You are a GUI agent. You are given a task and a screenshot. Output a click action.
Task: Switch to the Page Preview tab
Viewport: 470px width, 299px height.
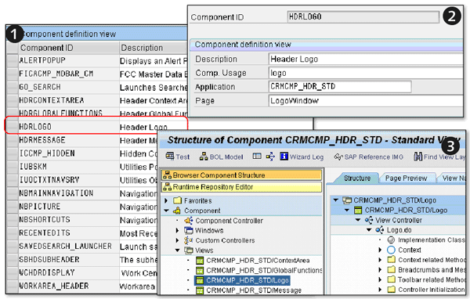coord(406,178)
